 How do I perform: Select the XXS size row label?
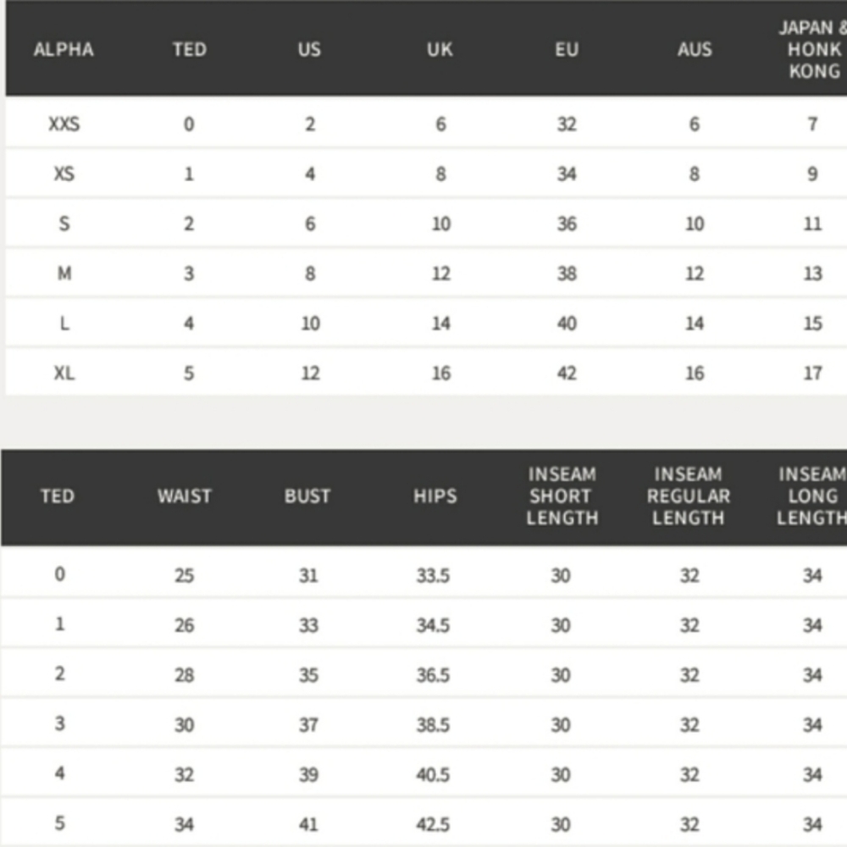coord(64,125)
